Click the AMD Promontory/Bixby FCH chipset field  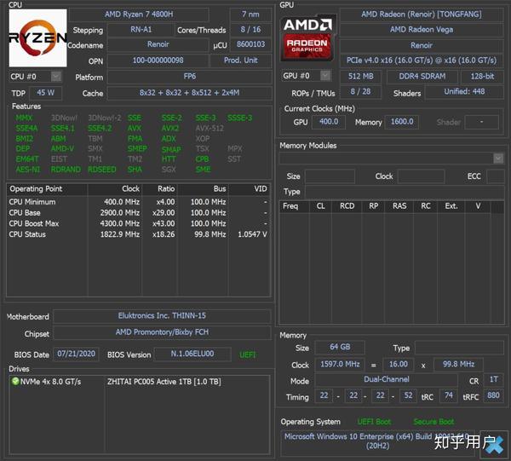[x=162, y=332]
